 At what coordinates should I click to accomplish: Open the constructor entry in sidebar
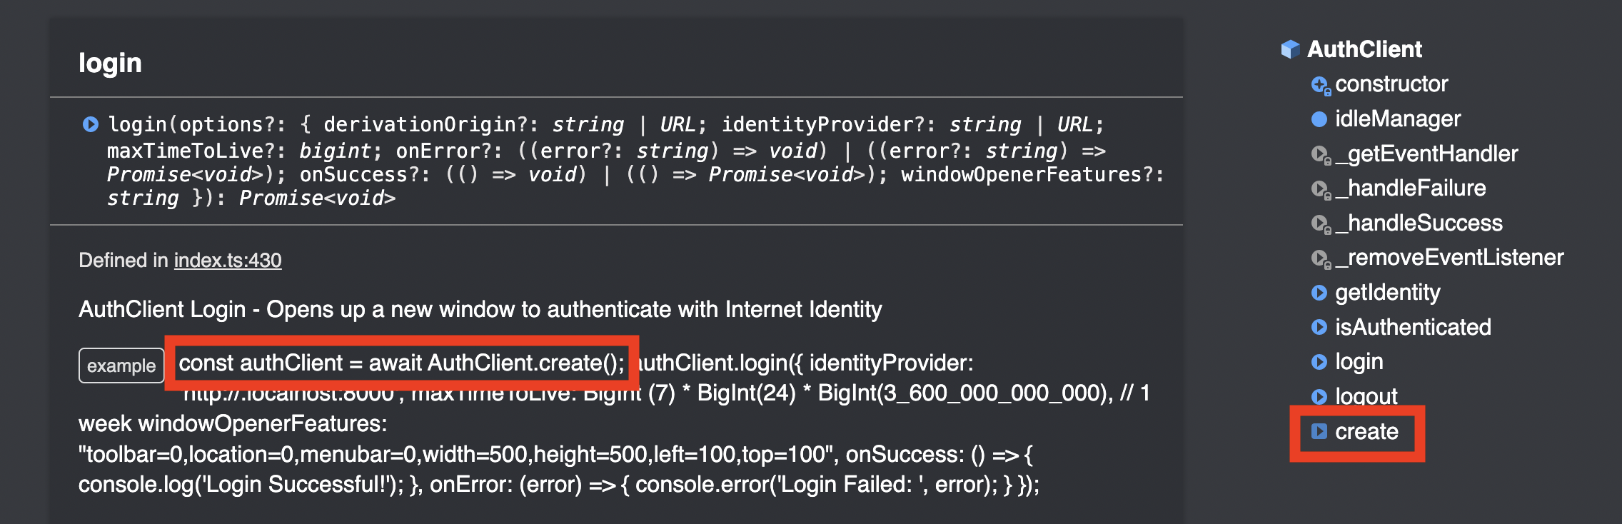(1391, 84)
